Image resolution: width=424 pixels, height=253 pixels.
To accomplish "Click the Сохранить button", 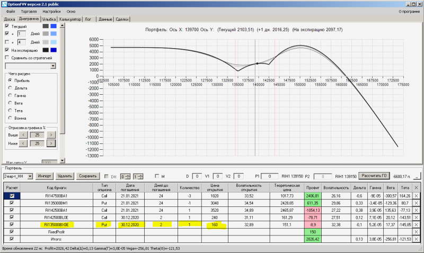I will point(88,176).
